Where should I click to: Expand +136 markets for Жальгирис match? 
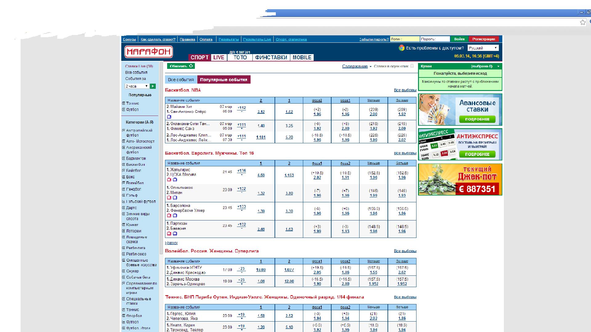242,172
